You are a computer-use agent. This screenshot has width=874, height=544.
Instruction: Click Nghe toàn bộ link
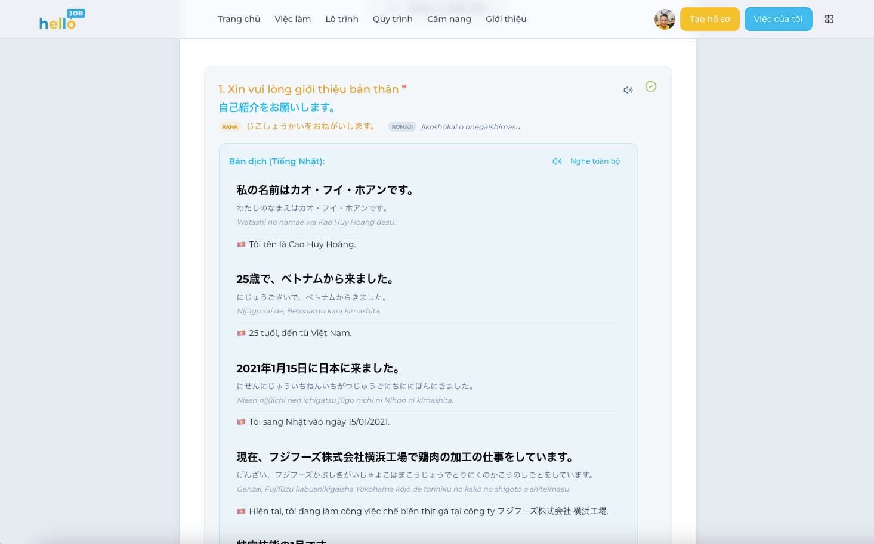coord(595,161)
